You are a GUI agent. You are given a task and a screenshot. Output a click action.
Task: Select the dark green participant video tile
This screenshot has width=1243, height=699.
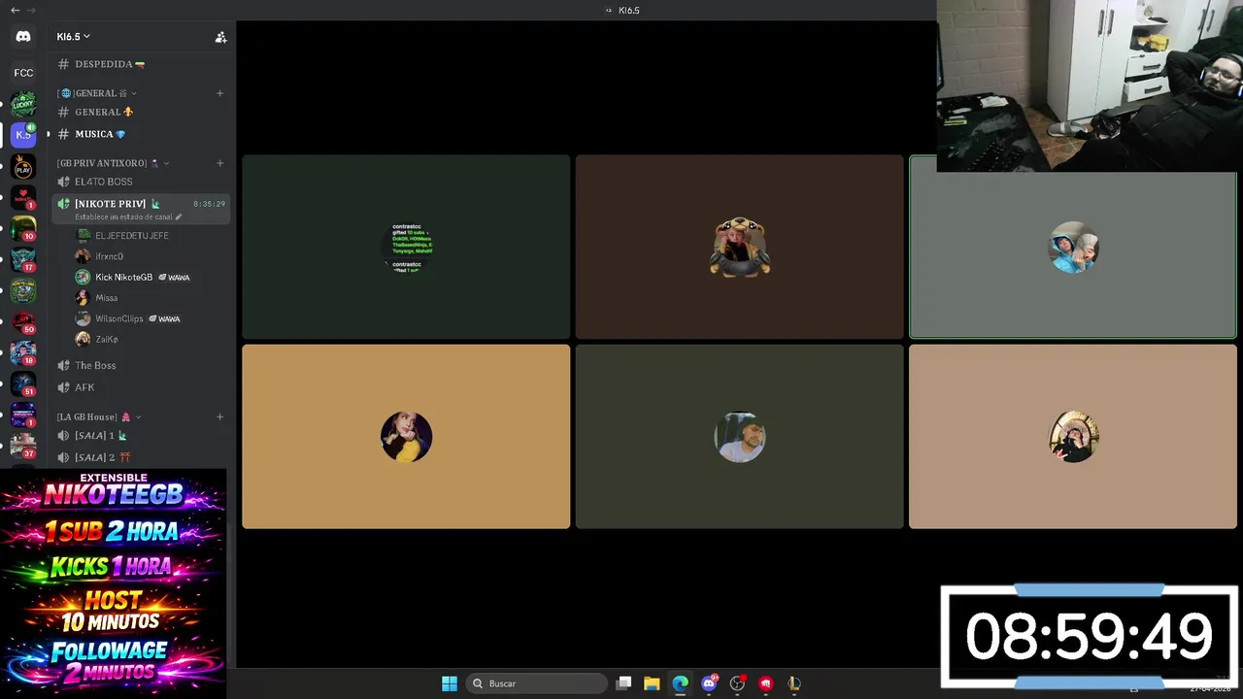pyautogui.click(x=406, y=247)
